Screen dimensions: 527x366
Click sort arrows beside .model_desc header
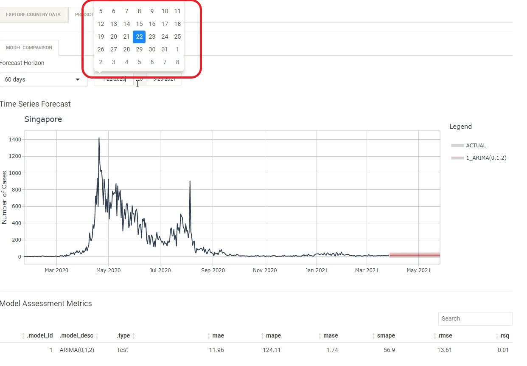click(x=97, y=336)
